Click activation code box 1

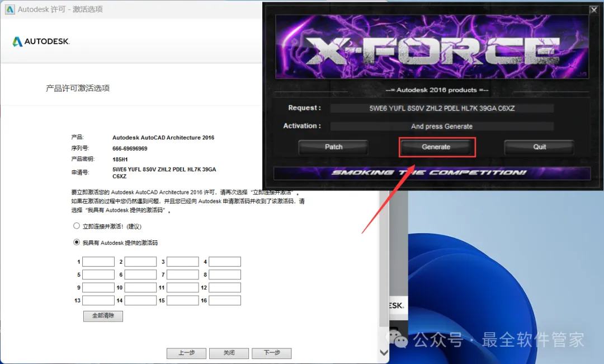98,262
